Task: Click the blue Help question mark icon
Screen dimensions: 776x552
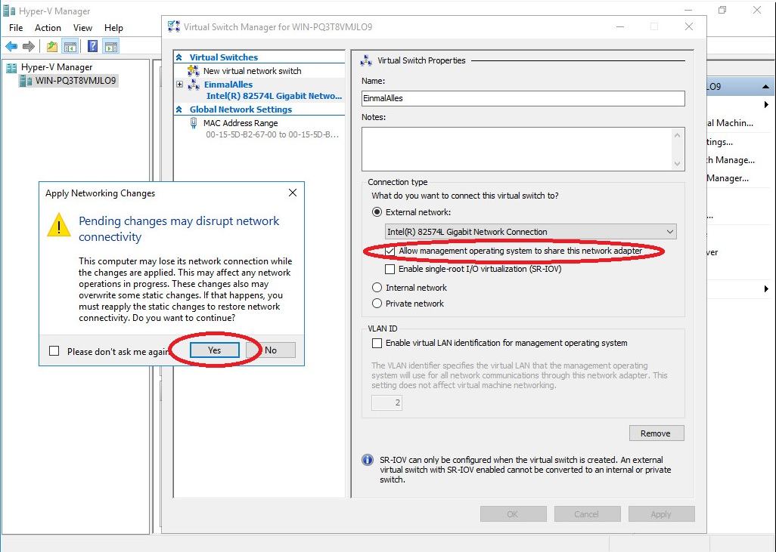Action: point(92,47)
